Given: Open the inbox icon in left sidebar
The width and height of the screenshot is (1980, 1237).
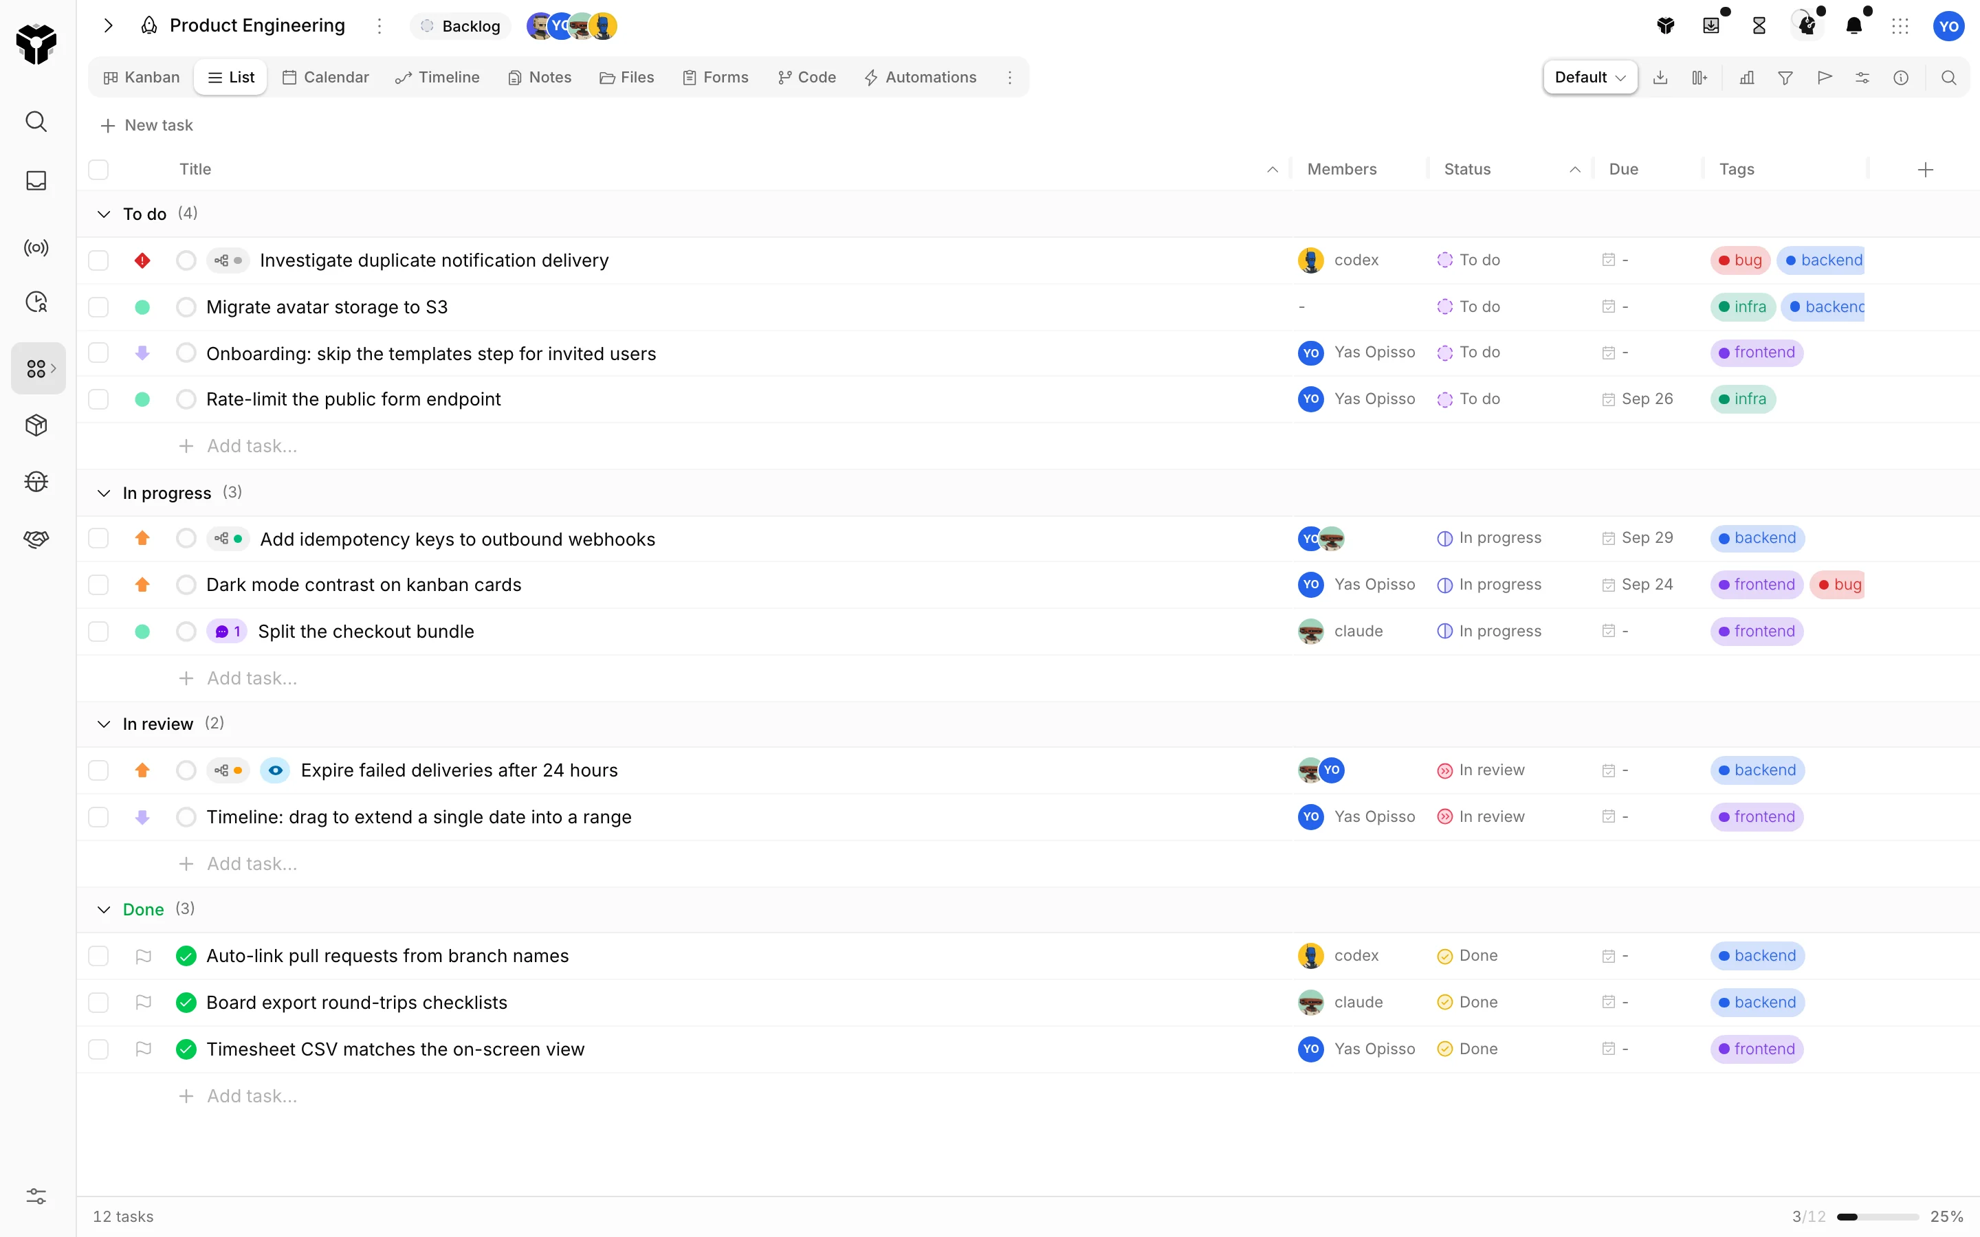Looking at the screenshot, I should point(36,181).
